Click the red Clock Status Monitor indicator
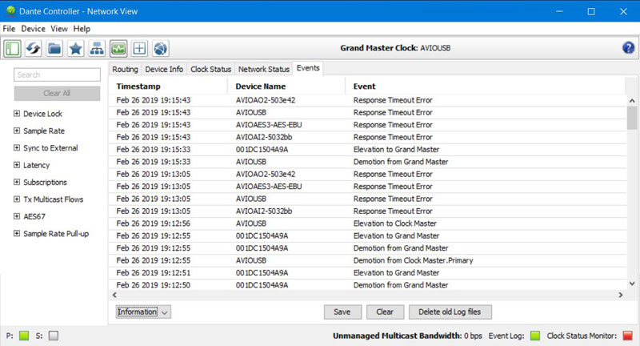640x346 pixels. [x=627, y=336]
